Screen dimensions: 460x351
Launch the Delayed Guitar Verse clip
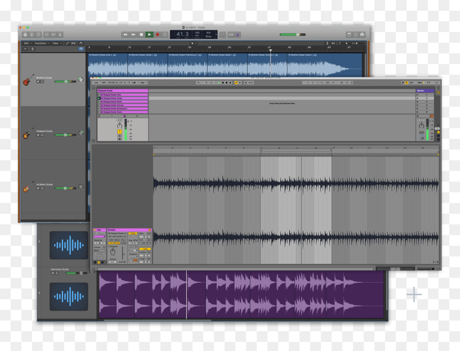pyautogui.click(x=99, y=98)
